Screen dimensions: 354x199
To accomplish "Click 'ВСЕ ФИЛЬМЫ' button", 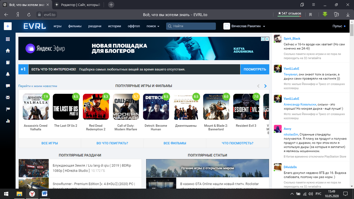I will [175, 143].
